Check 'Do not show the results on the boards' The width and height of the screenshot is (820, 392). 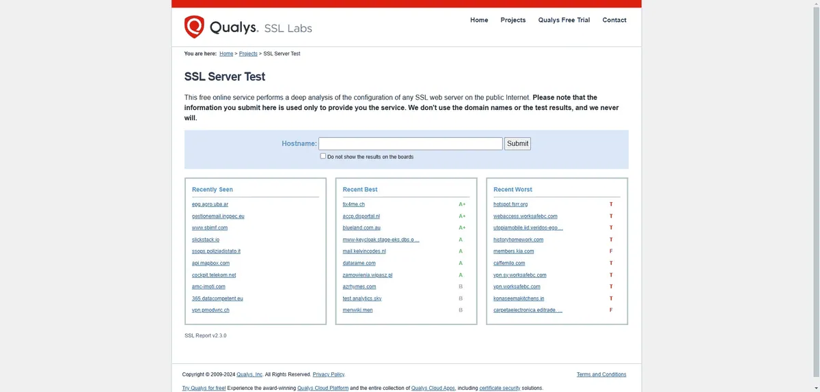pos(323,156)
